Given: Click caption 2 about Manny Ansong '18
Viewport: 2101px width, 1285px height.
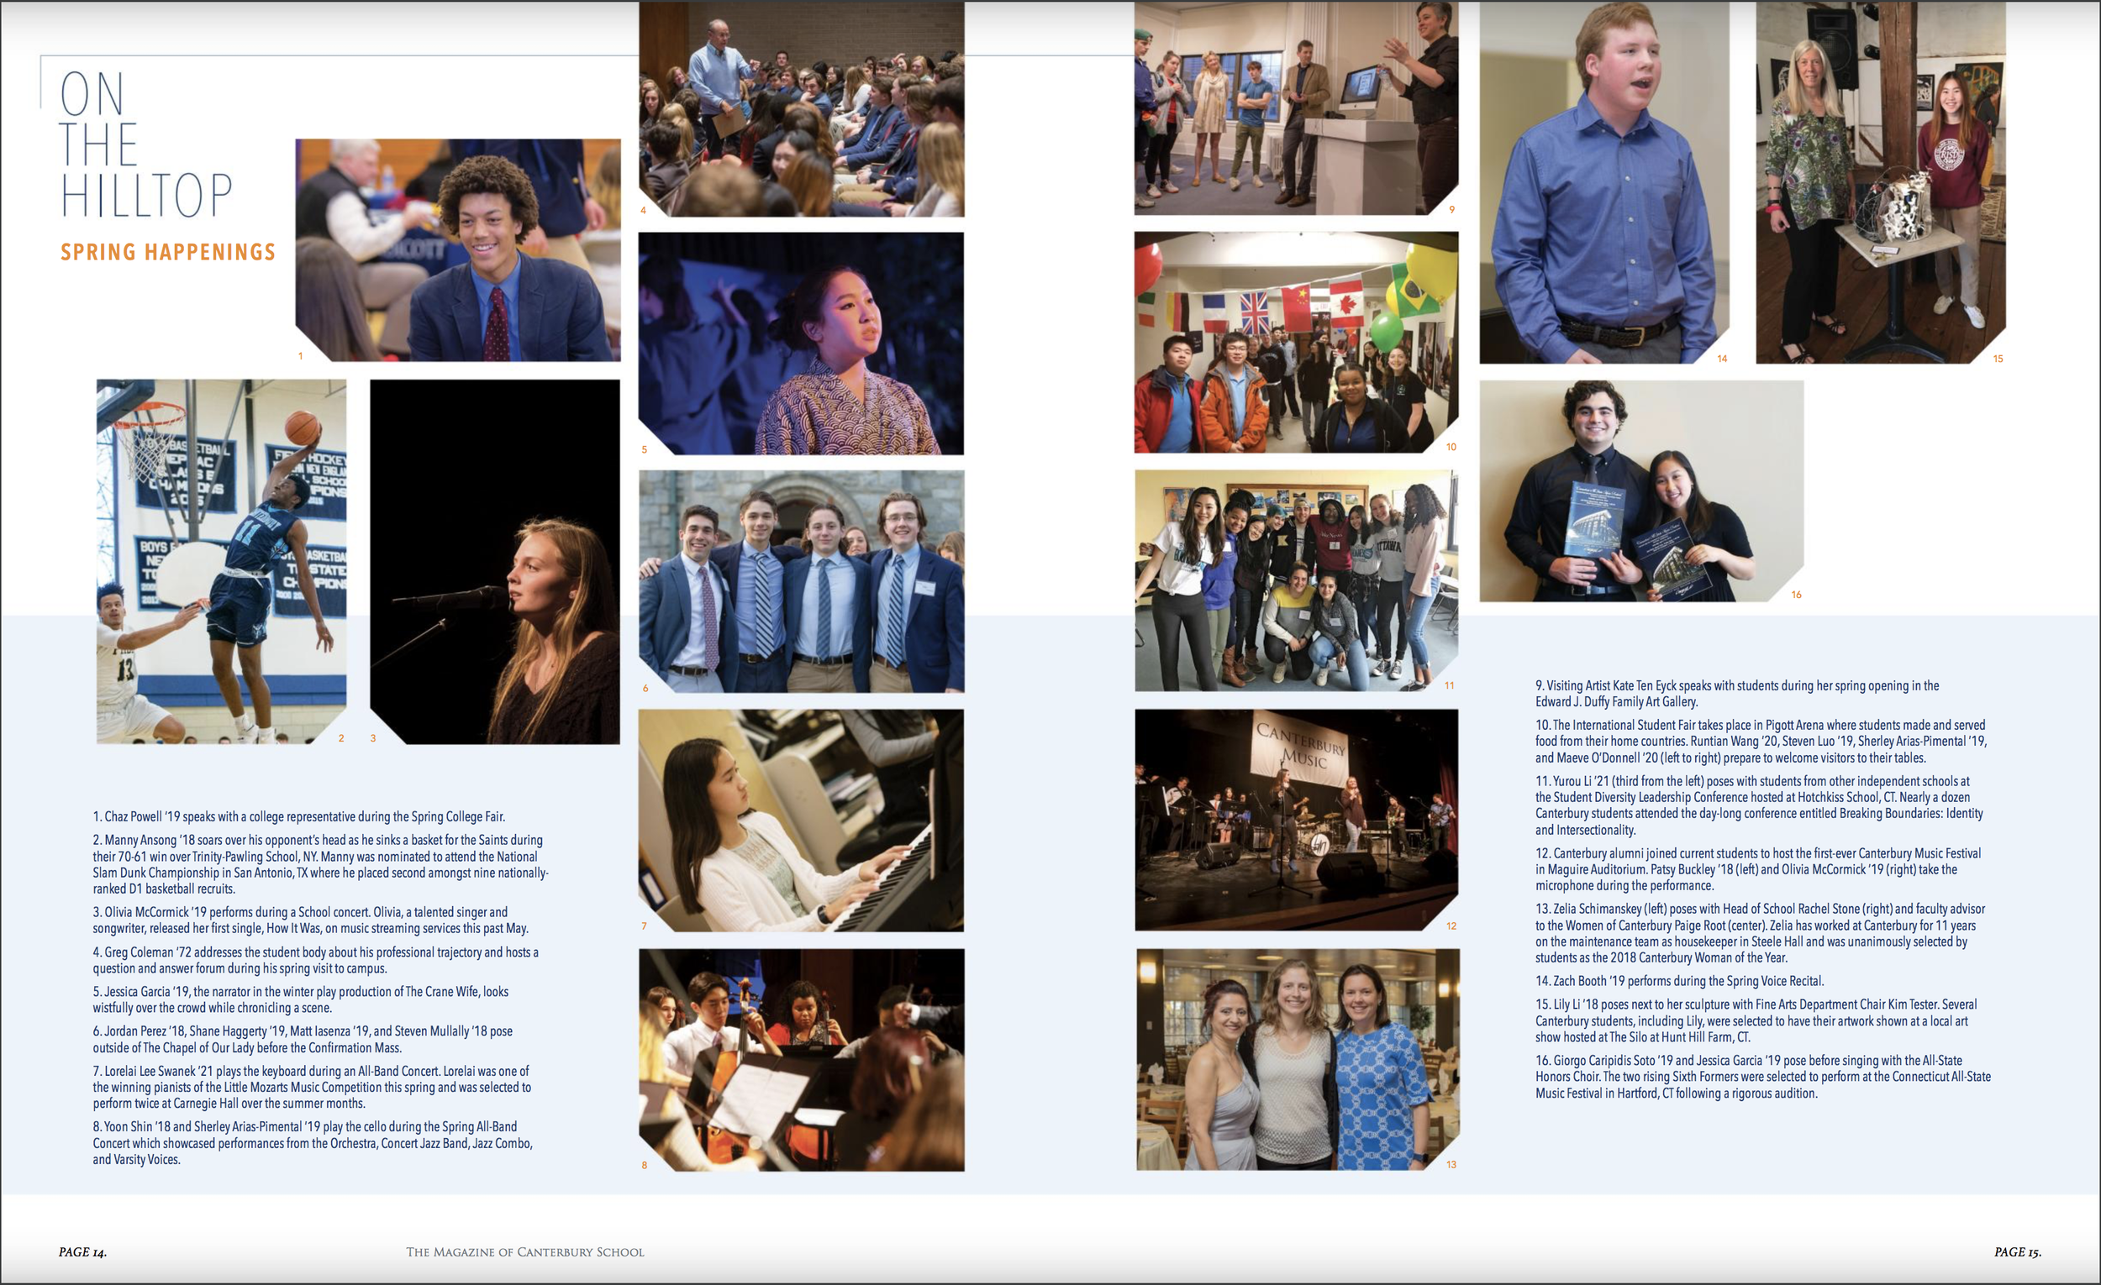Looking at the screenshot, I should pos(320,864).
